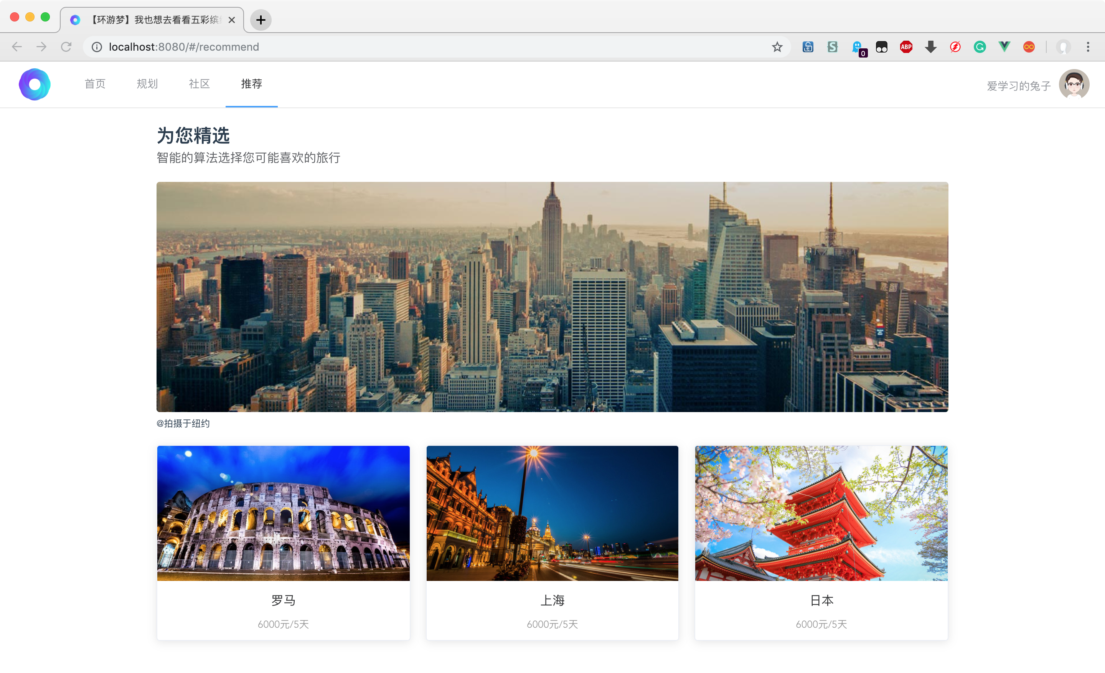
Task: Open the Adblock Plus extension
Action: tap(906, 47)
